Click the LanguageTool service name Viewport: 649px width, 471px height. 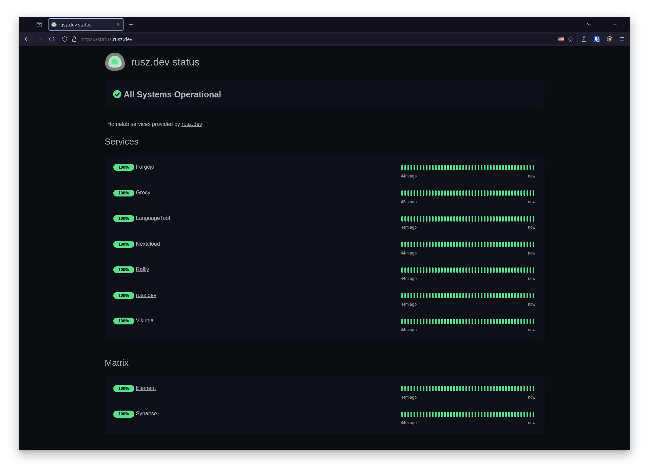tap(153, 218)
